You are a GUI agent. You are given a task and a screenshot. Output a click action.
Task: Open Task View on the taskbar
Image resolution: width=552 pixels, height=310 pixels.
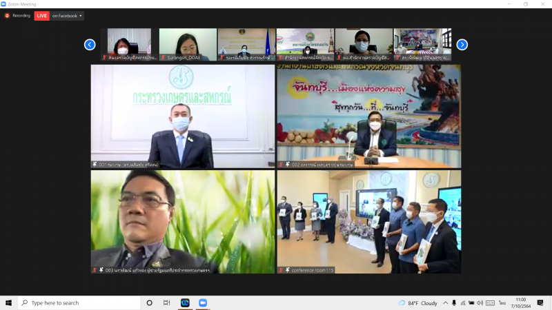point(166,302)
